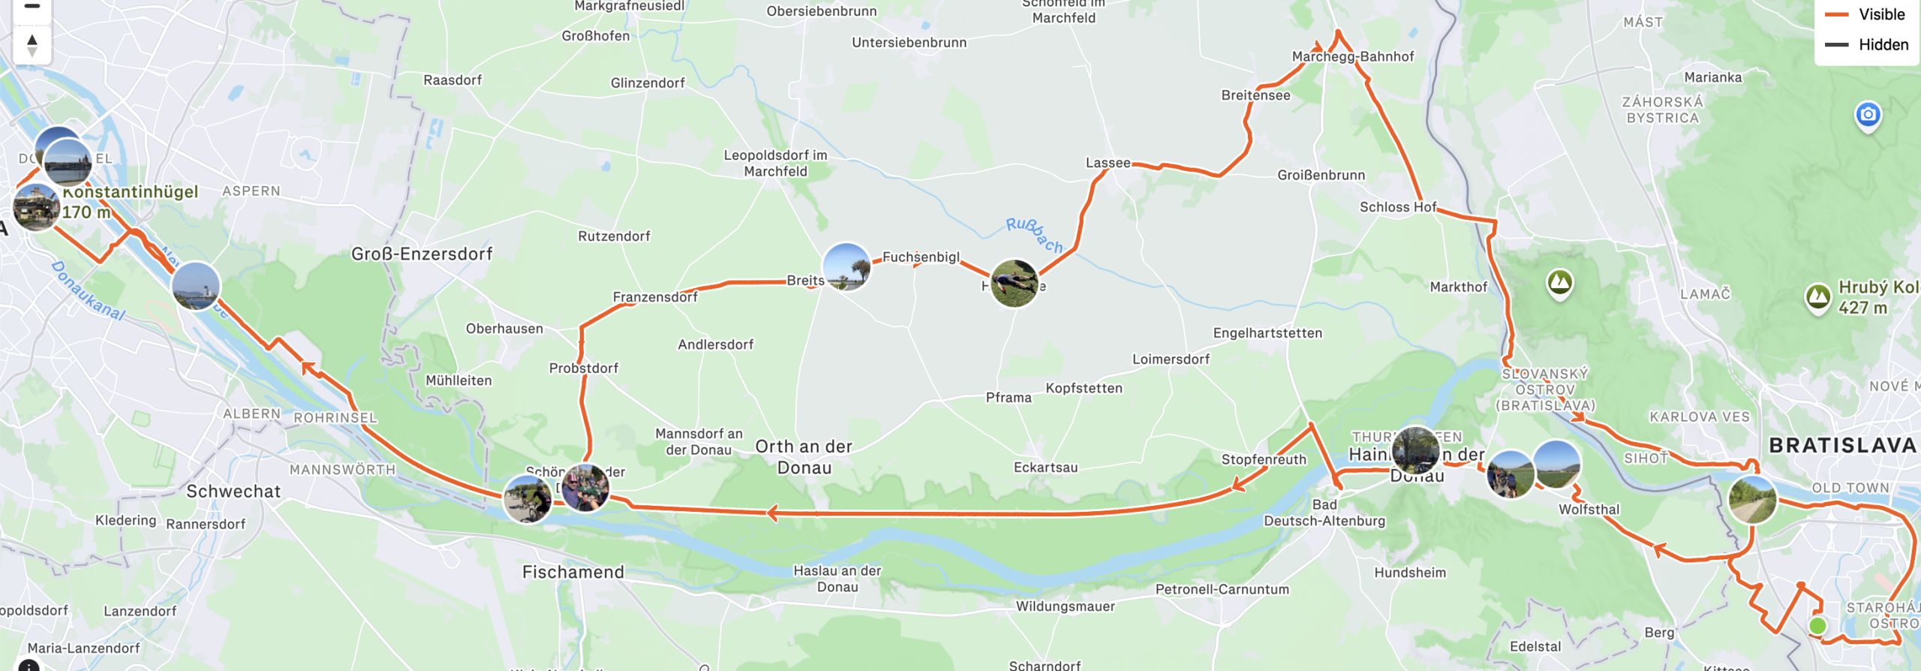Open the river photo thumbnail on Donauinsel
Viewport: 1921px width, 671px height.
pos(196,286)
